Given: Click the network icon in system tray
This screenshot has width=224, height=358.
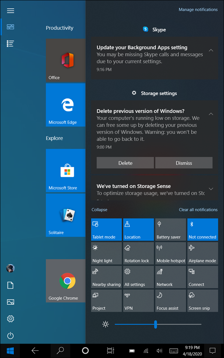Looking at the screenshot, I should 146,351.
